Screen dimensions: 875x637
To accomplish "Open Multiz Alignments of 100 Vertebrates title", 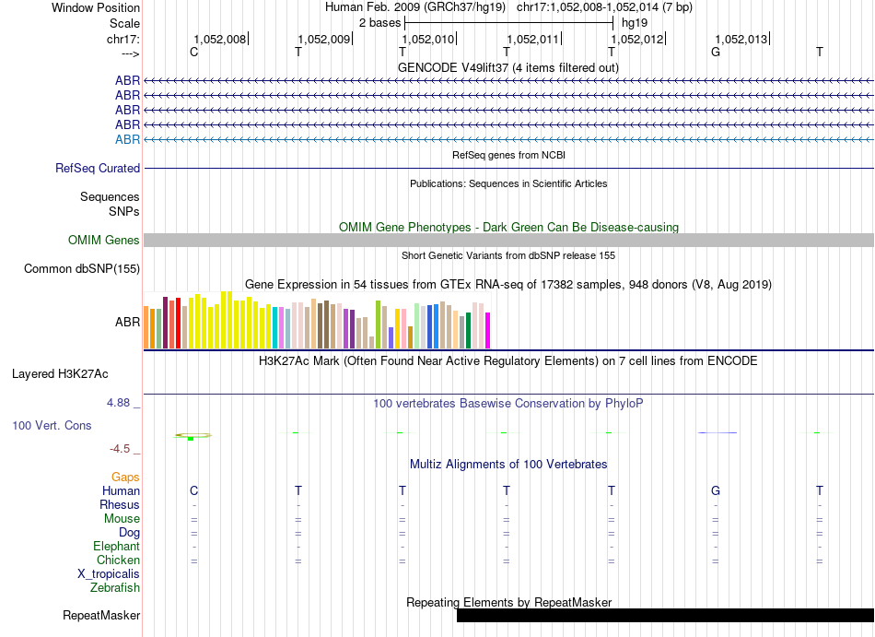I will click(508, 465).
